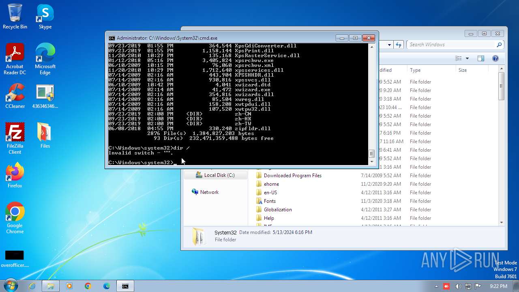
Task: Click the taskbar clock showing 9:22 PM
Action: click(x=498, y=286)
